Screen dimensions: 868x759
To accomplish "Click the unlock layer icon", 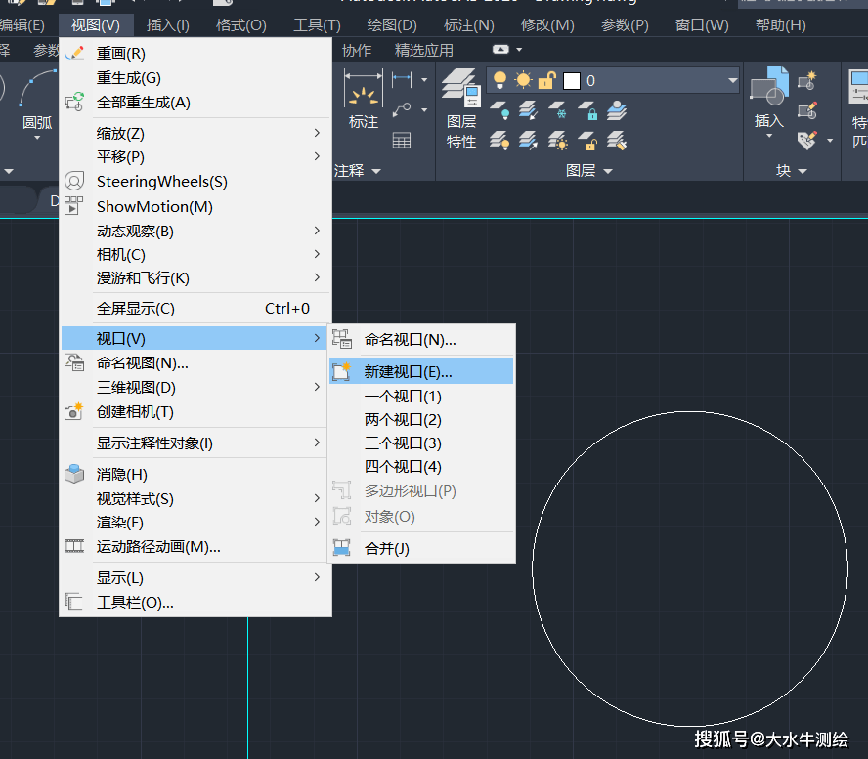I will point(587,141).
